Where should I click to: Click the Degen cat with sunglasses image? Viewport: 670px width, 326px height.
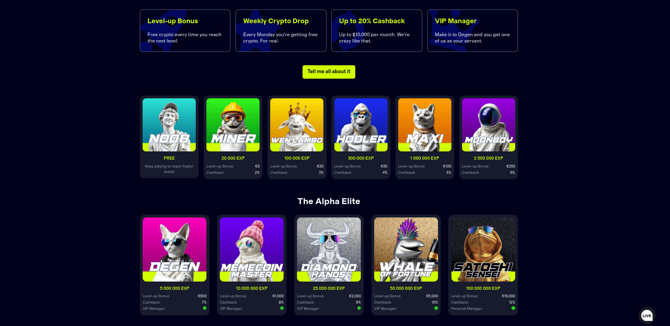tap(174, 249)
